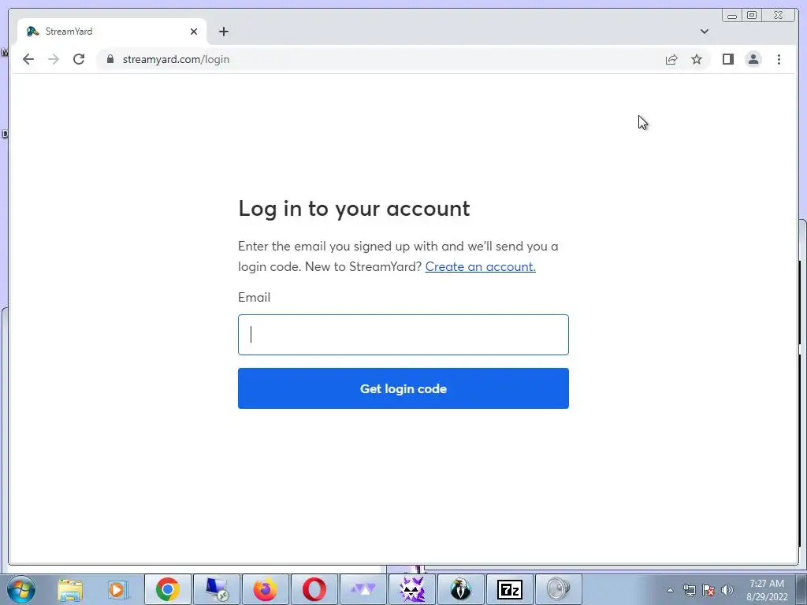Open the eagle icon taskbar app
Viewport: 807px width, 605px height.
(460, 589)
